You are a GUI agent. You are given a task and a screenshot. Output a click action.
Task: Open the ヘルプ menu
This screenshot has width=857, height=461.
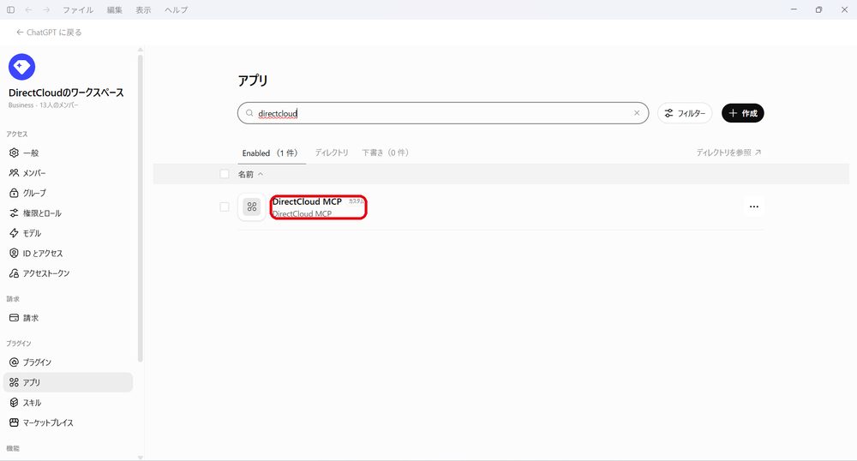pos(176,9)
